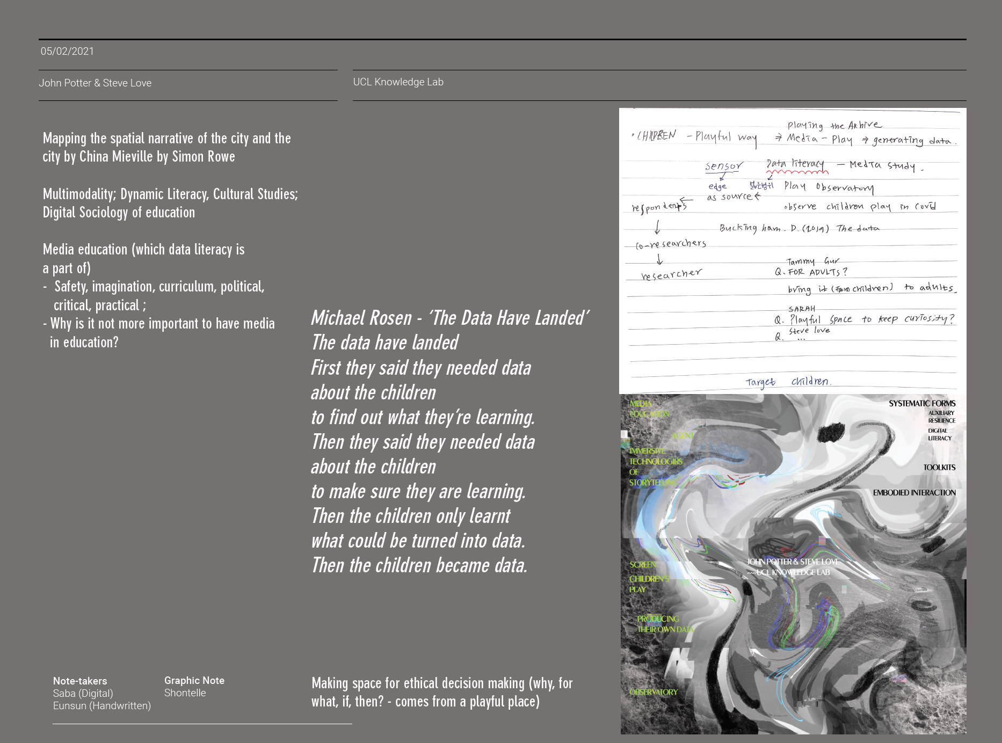Click 'Making space for ethical decision making' text

[x=442, y=693]
